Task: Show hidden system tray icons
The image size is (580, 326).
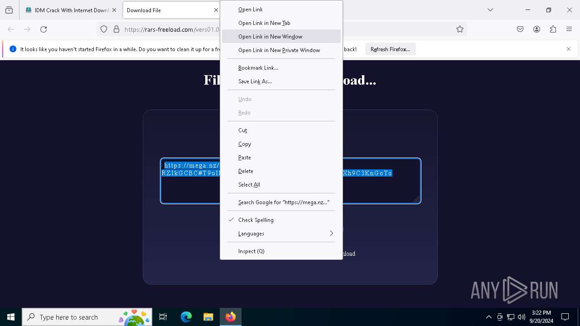Action: [488, 317]
